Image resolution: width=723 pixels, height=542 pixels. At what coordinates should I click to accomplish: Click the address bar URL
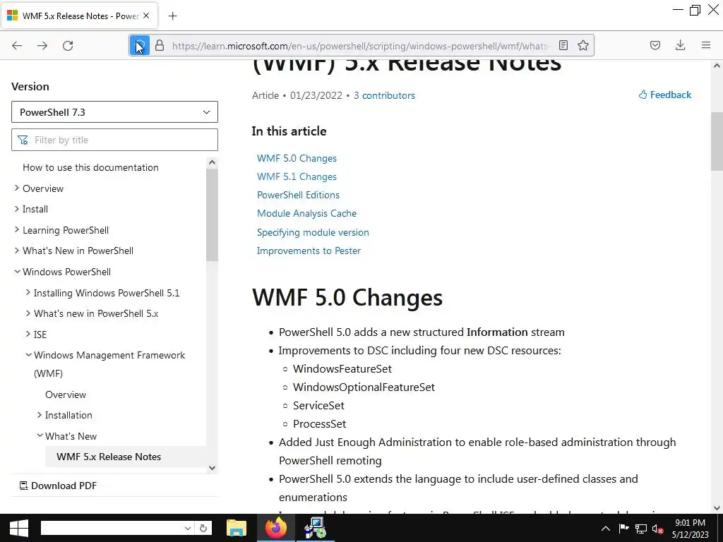point(359,46)
